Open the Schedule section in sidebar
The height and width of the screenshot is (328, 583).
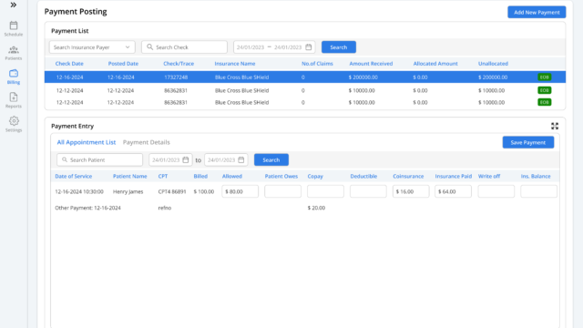(14, 28)
